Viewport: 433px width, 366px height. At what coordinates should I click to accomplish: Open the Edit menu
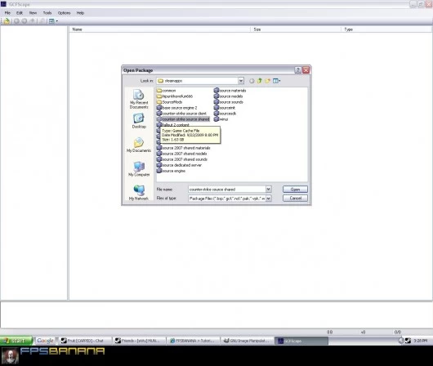[20, 13]
